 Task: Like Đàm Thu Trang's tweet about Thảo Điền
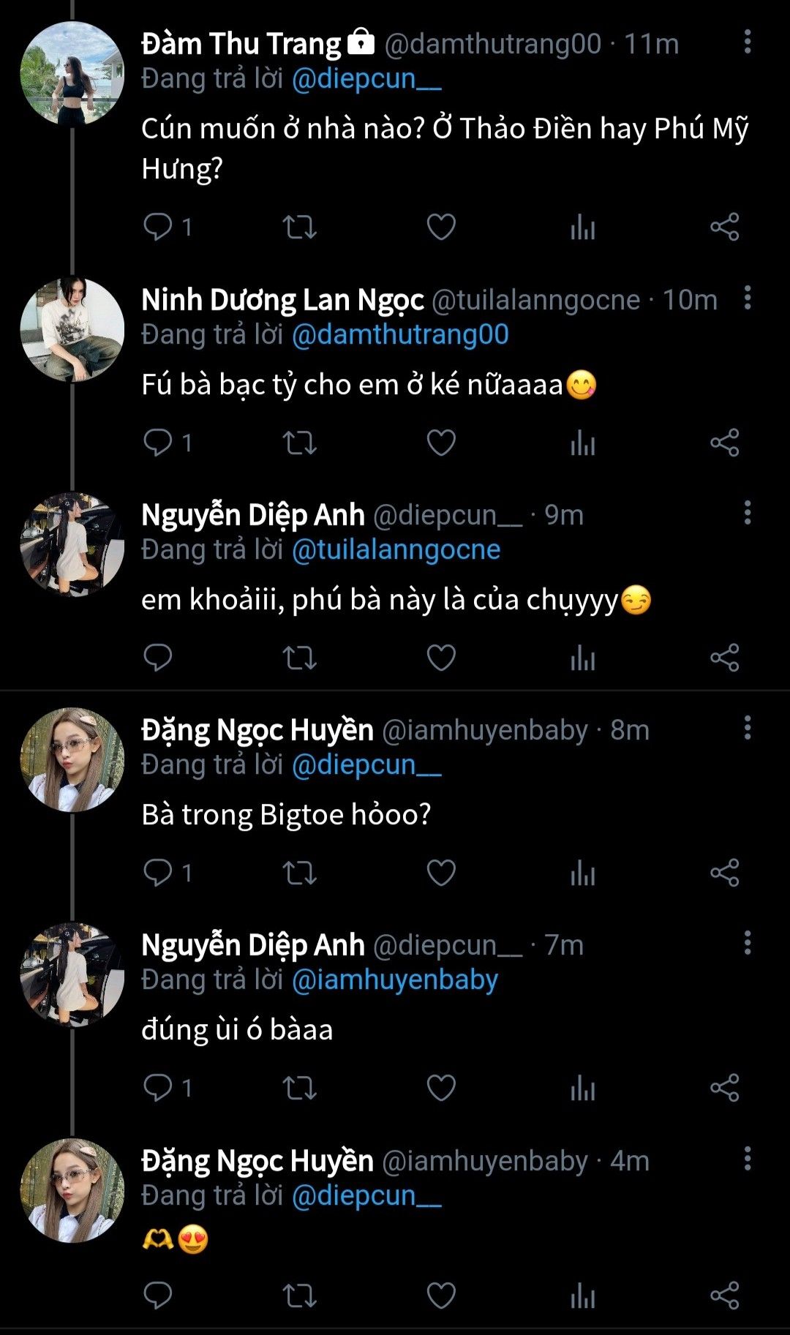click(441, 227)
